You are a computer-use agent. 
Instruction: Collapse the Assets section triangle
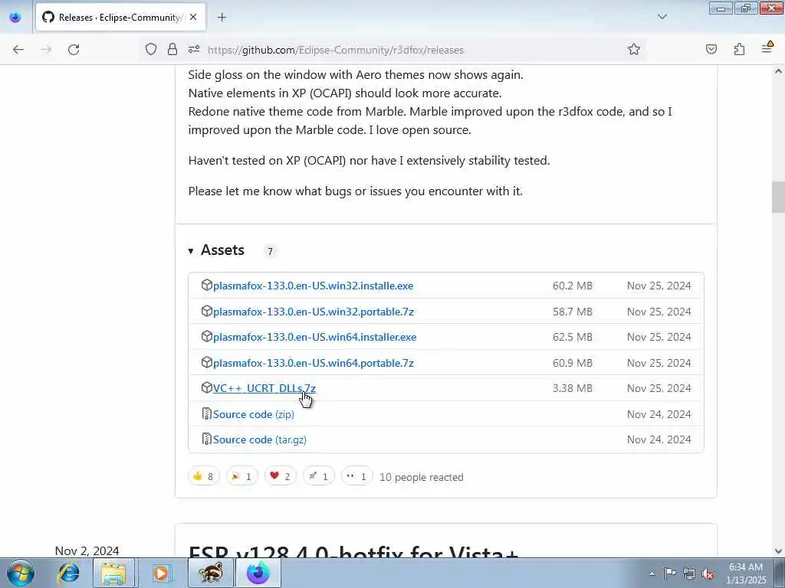pos(191,251)
